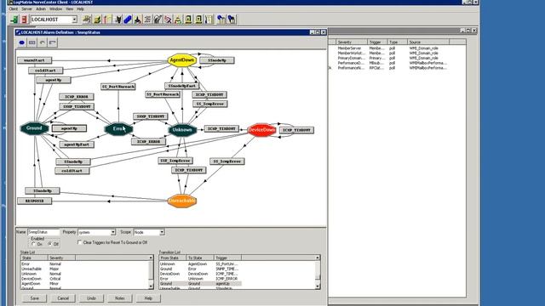Click the toolbar icon just right of the blue pill icon
This screenshot has width=545, height=306.
click(138, 20)
